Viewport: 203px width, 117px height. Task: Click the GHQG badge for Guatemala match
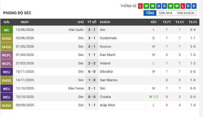[x=6, y=38]
